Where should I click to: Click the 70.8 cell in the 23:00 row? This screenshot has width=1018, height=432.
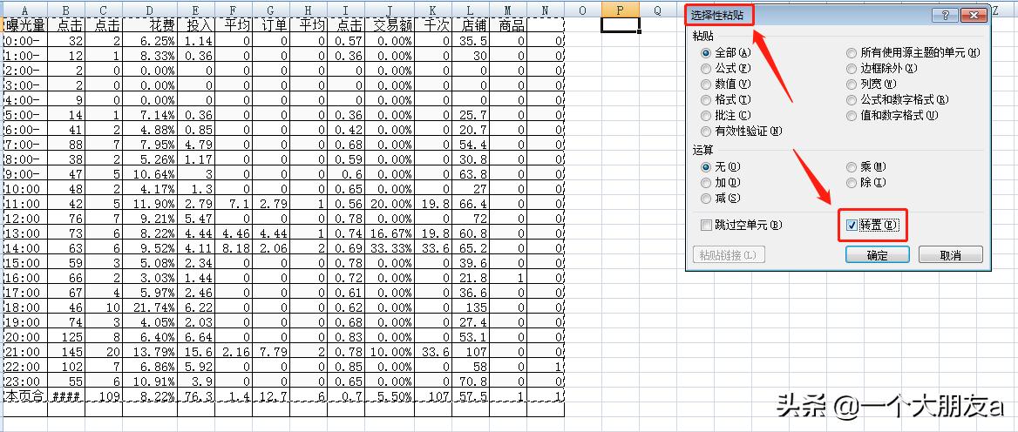[x=471, y=381]
